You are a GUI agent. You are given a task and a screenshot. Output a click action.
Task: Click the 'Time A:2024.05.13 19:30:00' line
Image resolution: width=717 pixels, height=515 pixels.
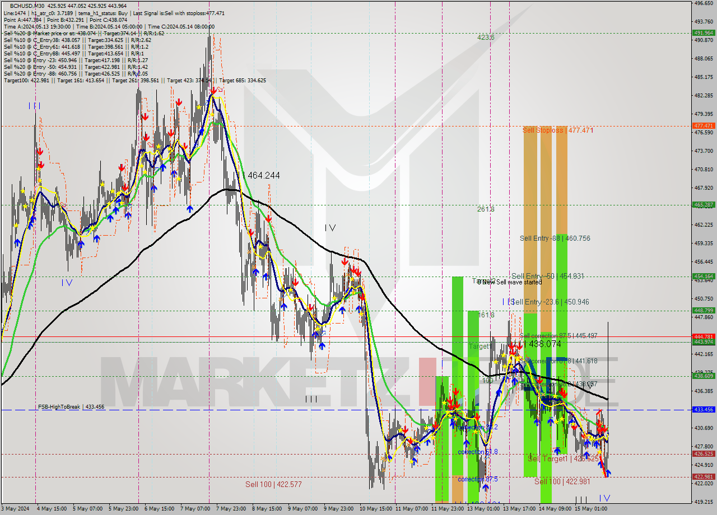pos(109,26)
